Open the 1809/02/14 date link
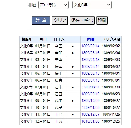Viewport: 131px width, 128px height. pyautogui.click(x=91, y=46)
